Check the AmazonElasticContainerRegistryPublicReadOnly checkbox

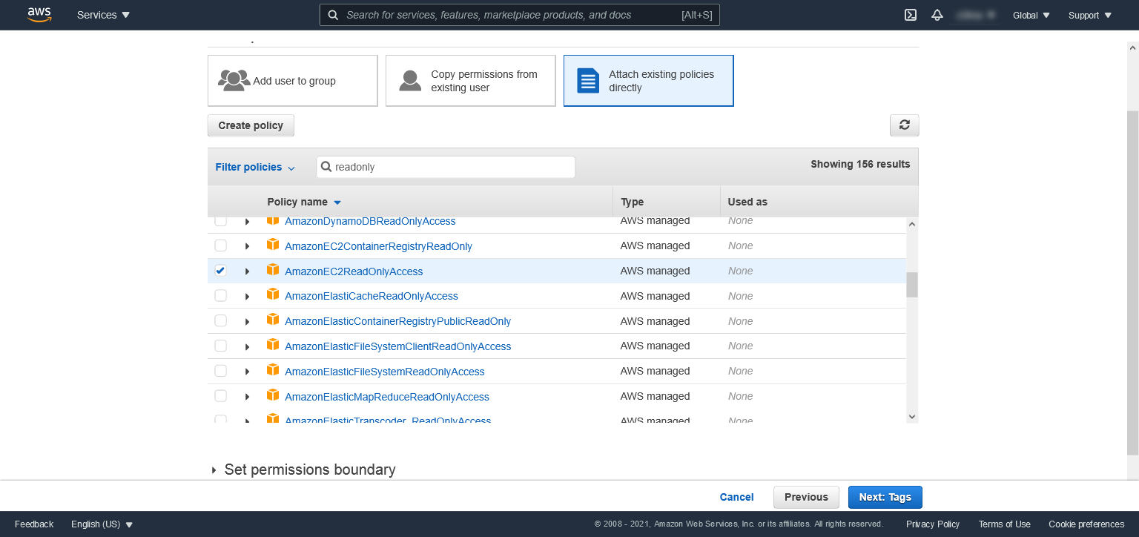point(220,321)
